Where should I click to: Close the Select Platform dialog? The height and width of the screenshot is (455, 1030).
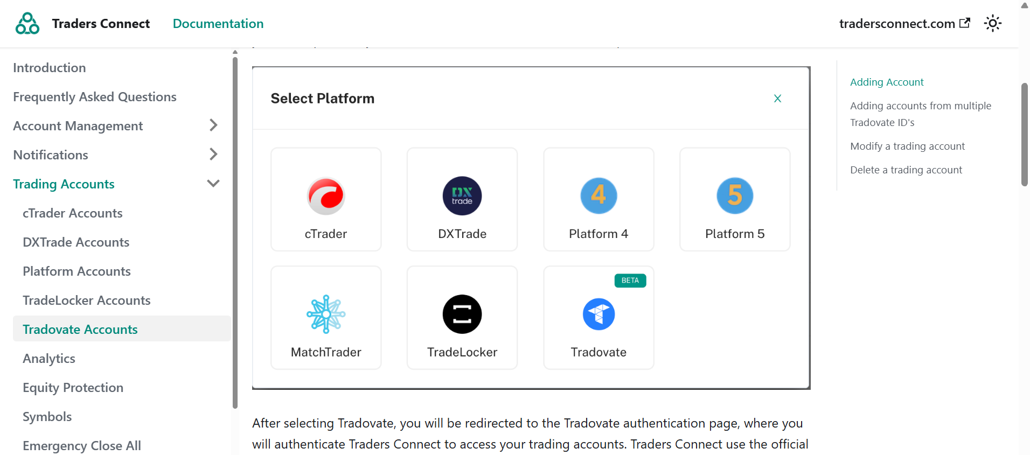coord(777,99)
